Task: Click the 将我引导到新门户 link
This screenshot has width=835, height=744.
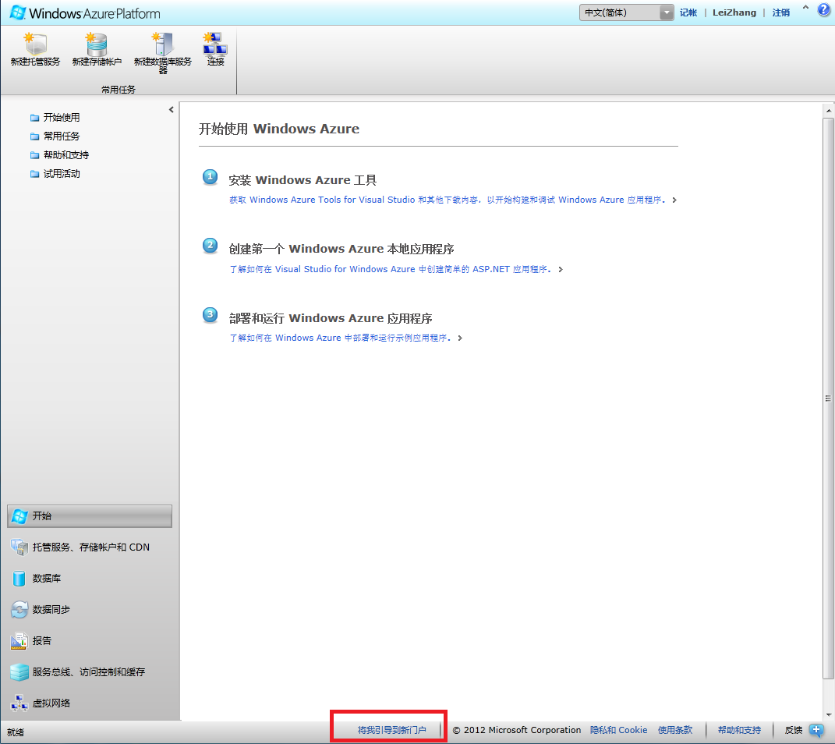Action: click(391, 730)
